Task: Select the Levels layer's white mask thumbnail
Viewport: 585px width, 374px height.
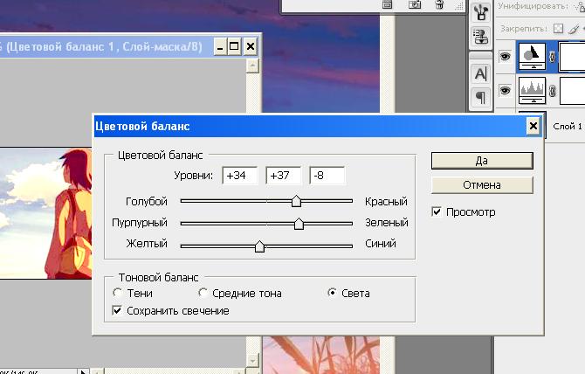Action: (572, 91)
